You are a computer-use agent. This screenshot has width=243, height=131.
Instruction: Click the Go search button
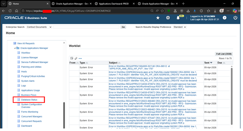point(123,27)
